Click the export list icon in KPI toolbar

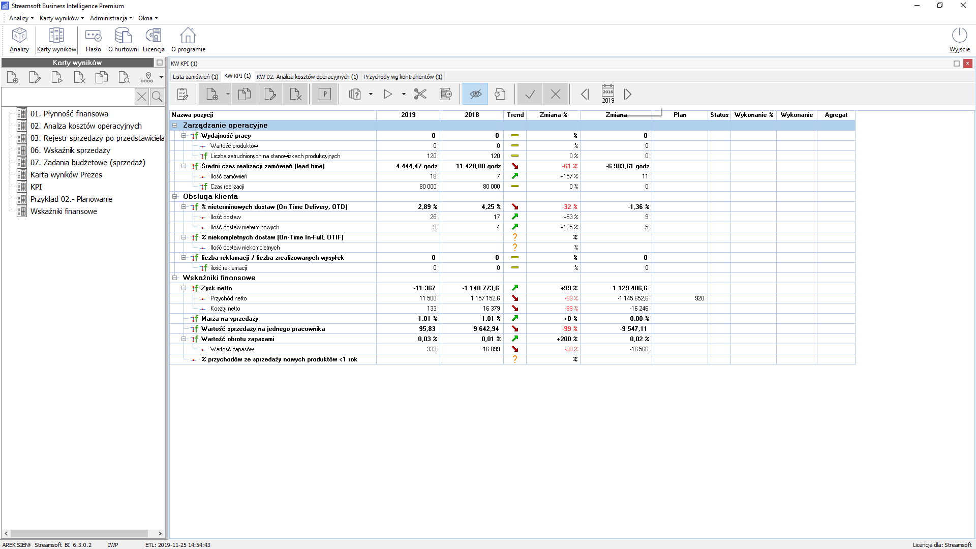(x=446, y=94)
